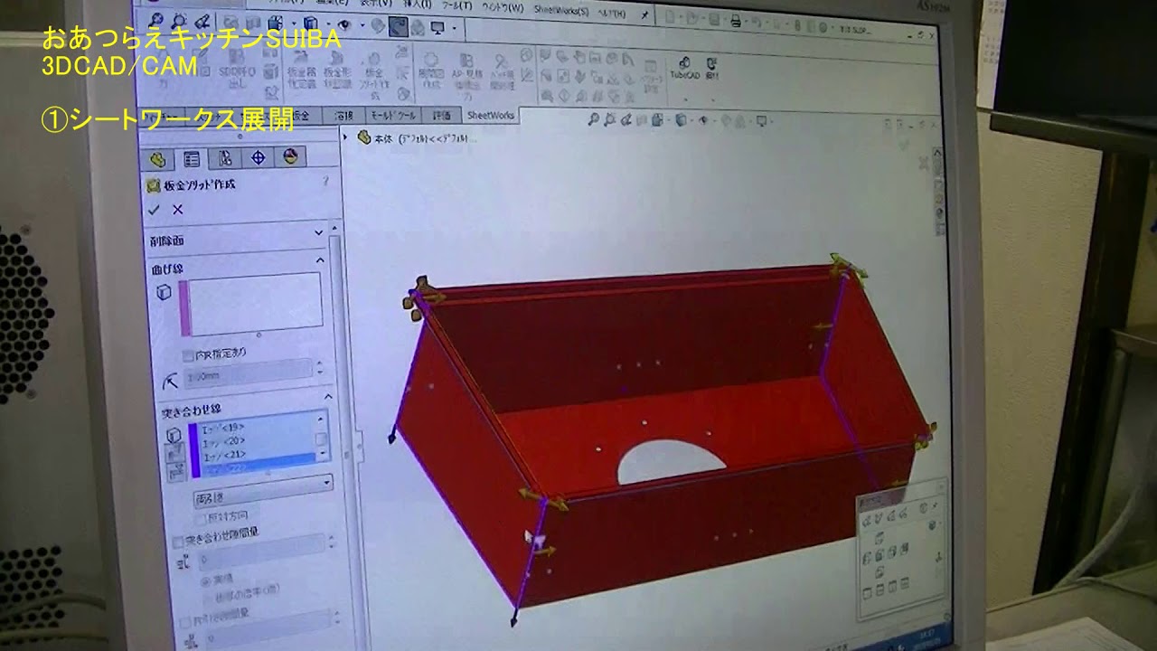The height and width of the screenshot is (651, 1157).
Task: Click the SDD呼び出し ribbon button
Action: click(237, 70)
